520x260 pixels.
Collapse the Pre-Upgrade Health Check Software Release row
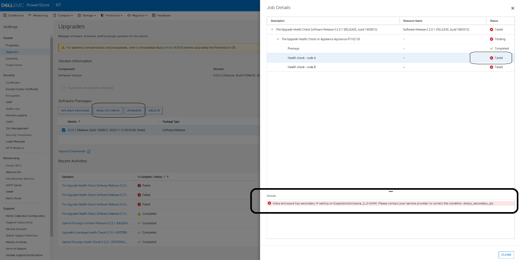coord(272,29)
